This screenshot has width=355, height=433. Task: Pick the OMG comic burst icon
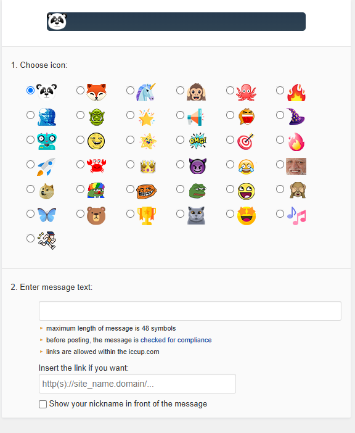pos(198,141)
